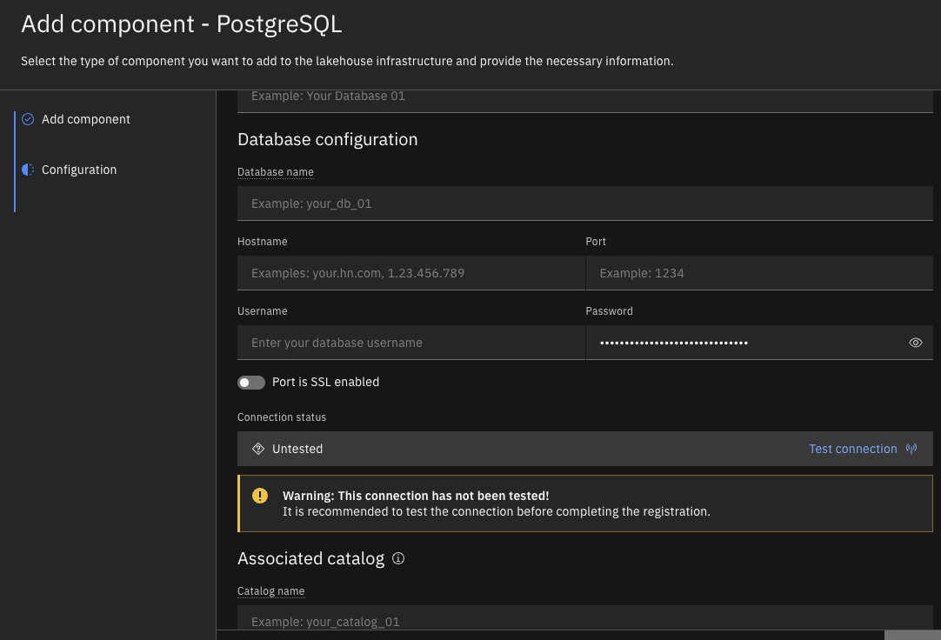941x640 pixels.
Task: Click the Username input field
Action: point(410,343)
